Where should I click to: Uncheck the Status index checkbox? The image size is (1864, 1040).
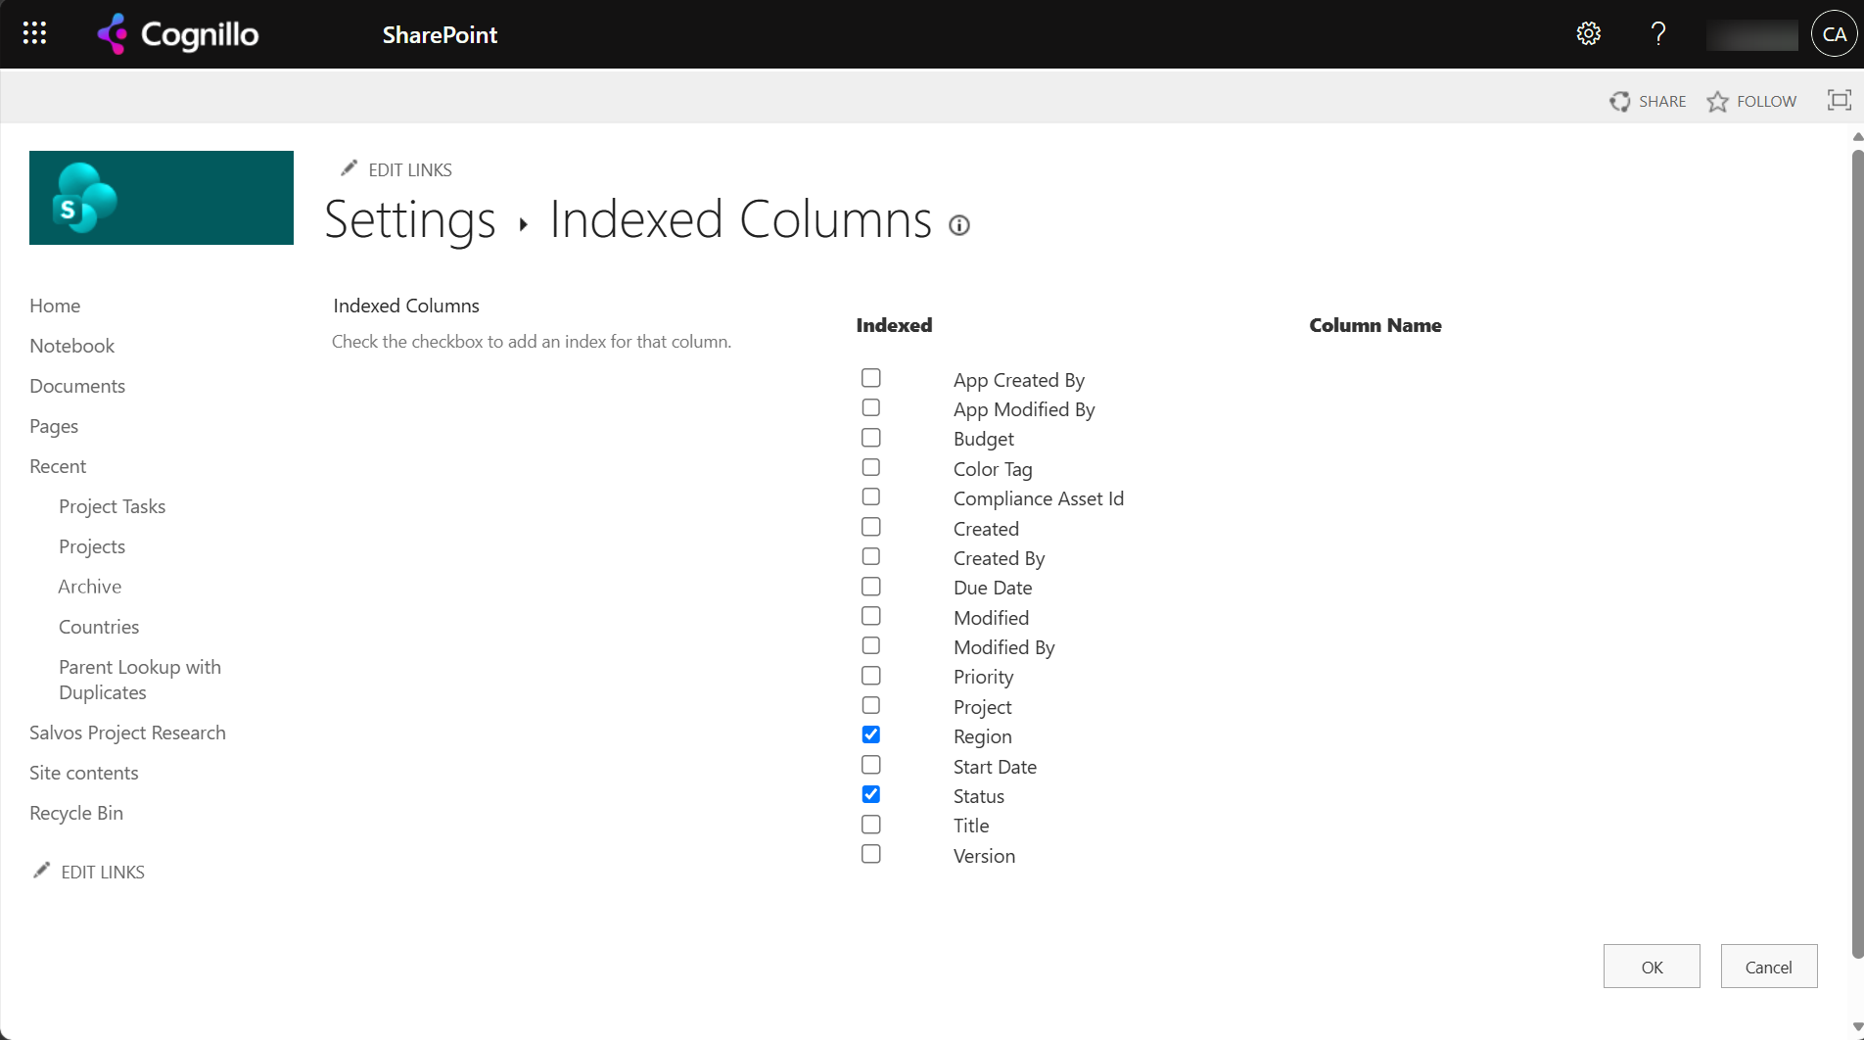[870, 794]
